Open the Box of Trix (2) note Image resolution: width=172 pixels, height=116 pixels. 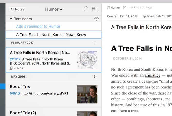click(54, 112)
